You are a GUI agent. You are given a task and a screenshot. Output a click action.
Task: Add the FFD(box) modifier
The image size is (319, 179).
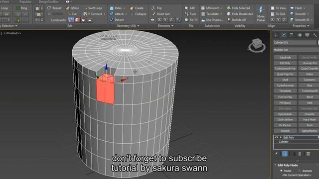click(285, 103)
